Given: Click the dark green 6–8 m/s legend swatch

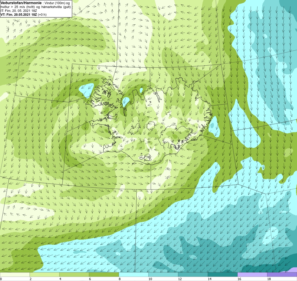Looking at the screenshot, I should tap(104, 275).
